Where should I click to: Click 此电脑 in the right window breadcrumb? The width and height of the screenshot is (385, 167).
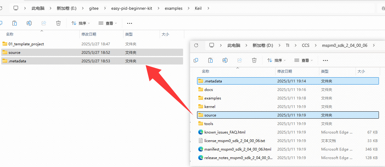coord(234,45)
